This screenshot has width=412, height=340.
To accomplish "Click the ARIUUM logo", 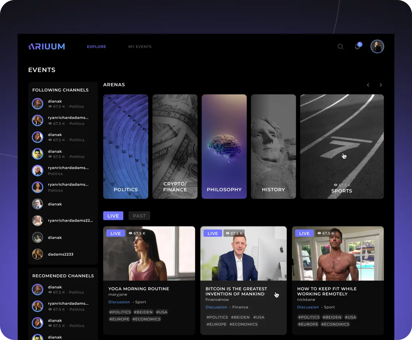I will tap(46, 46).
